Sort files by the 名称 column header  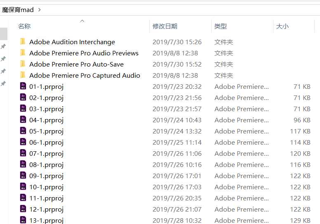point(24,26)
